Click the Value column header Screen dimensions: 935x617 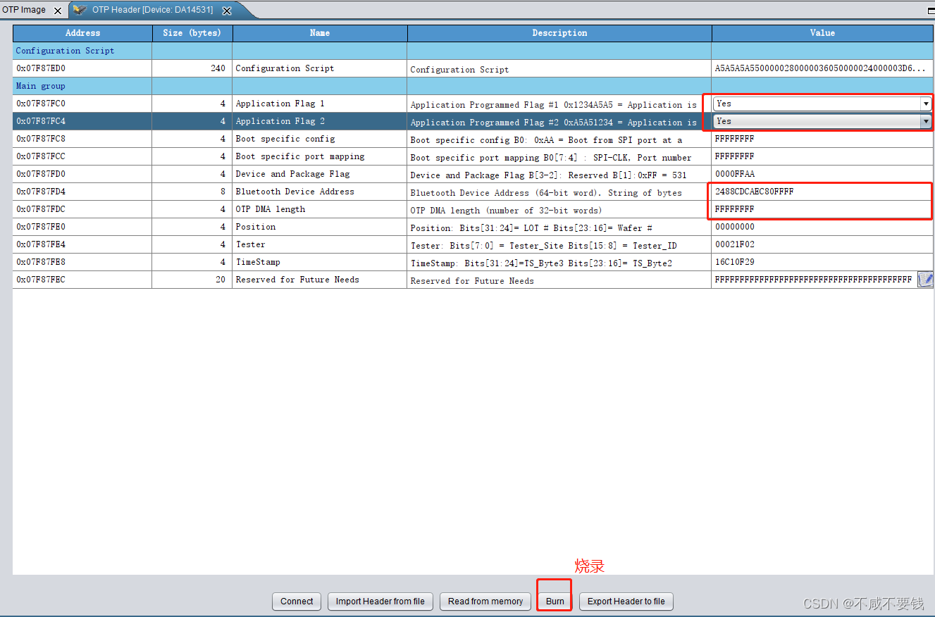click(x=822, y=33)
